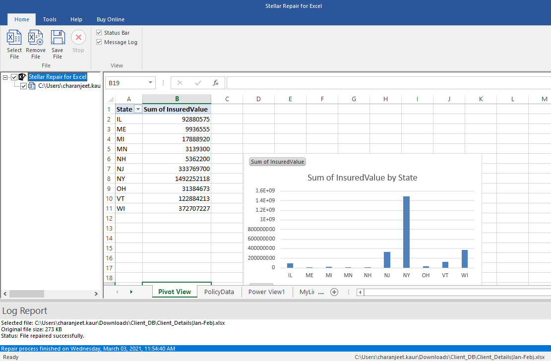551x361 pixels.
Task: Collapse the Stellar Repair for Excel tree node
Action: 5,77
